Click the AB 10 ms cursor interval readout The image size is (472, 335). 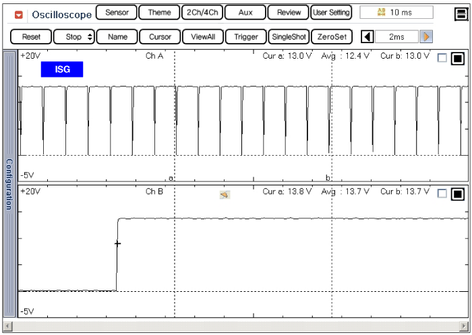point(396,12)
